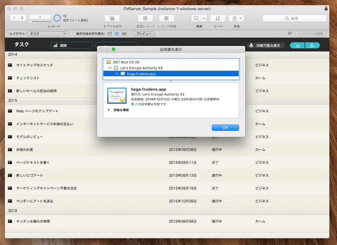Viewport: 337px width, 245px height.
Task: Go to next record arrow
Action: pyautogui.click(x=22, y=18)
